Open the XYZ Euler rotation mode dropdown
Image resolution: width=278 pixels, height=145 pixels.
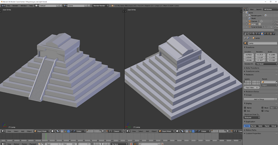coord(266,64)
